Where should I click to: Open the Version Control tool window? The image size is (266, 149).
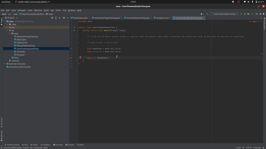12,145
